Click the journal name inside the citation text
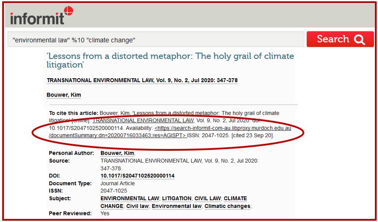 [143, 120]
